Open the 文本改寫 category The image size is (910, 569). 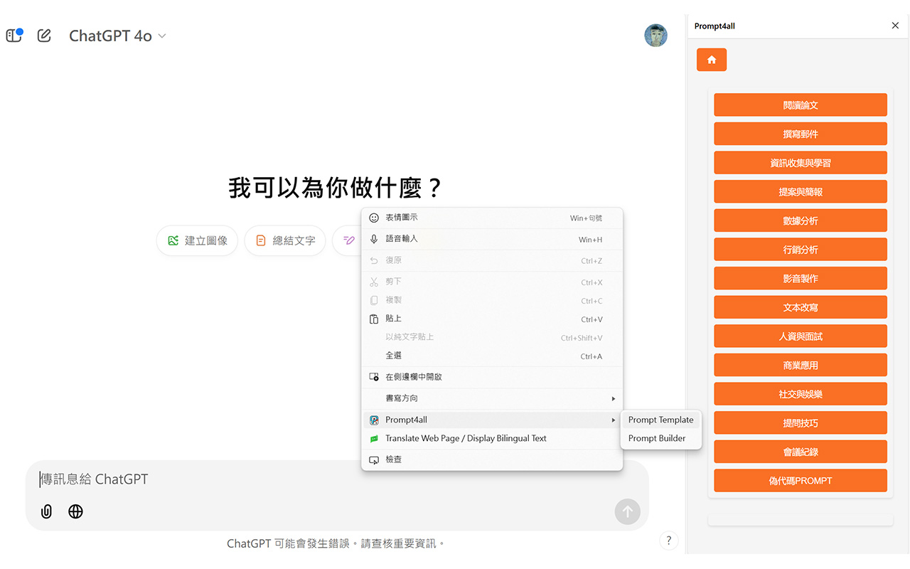[x=801, y=307]
